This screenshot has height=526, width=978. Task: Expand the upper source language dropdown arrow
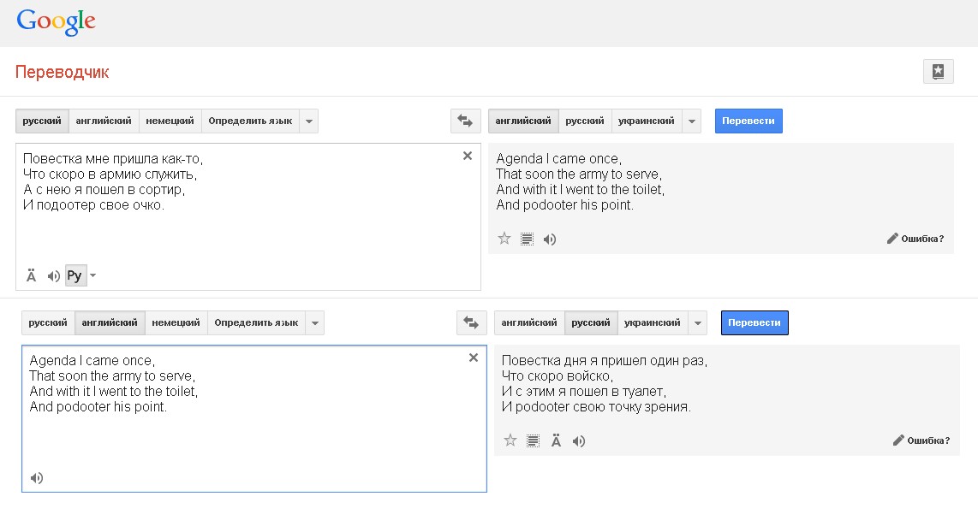click(x=309, y=121)
